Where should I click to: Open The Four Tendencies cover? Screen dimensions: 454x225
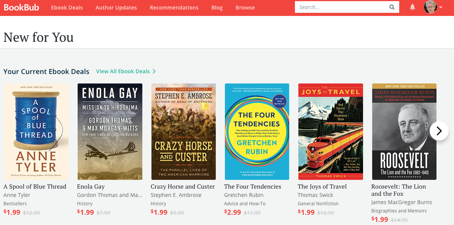coord(257,132)
